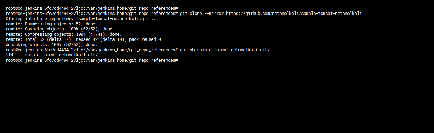
Task: Click the 'Compressing objects: 100% (41/41)' line
Action: [x=64, y=34]
